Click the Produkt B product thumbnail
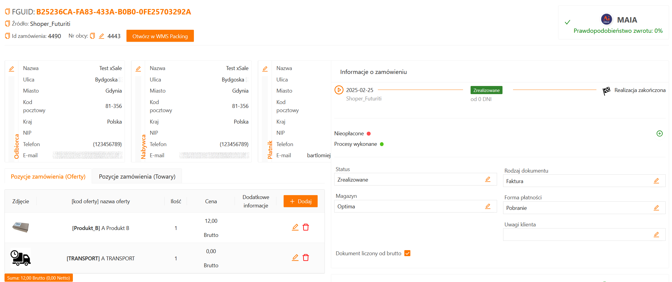Screen dimensions: 672x282 pyautogui.click(x=20, y=227)
